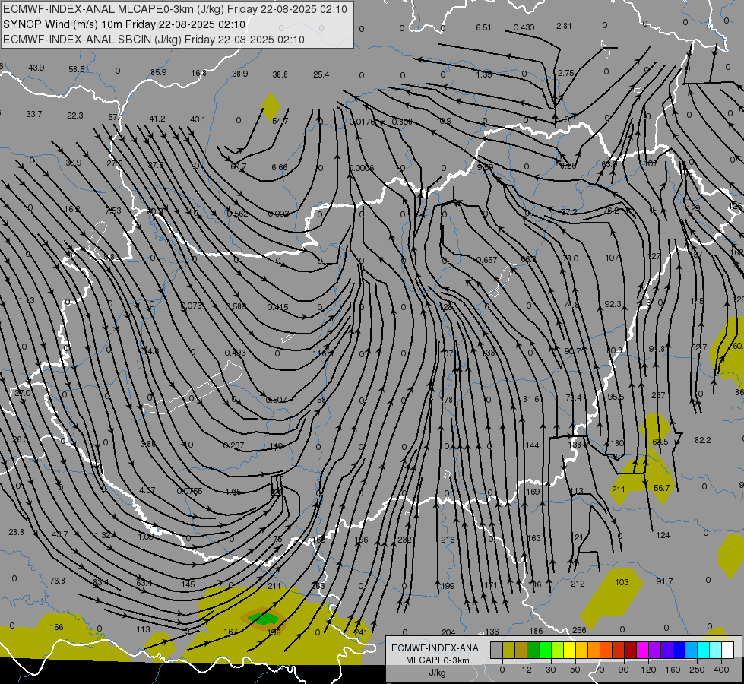Click the map value 10.9

(444, 121)
